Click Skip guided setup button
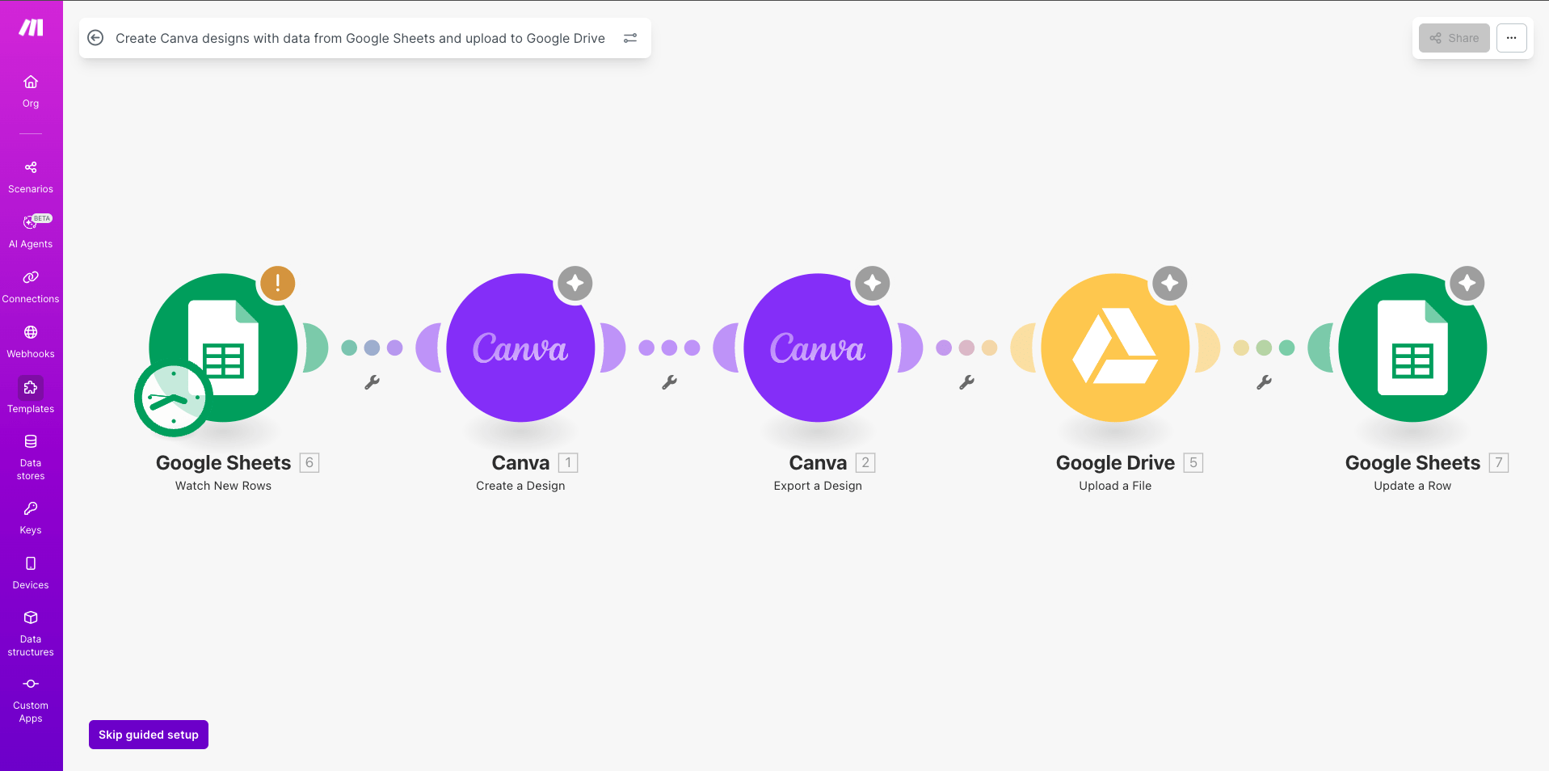 149,735
